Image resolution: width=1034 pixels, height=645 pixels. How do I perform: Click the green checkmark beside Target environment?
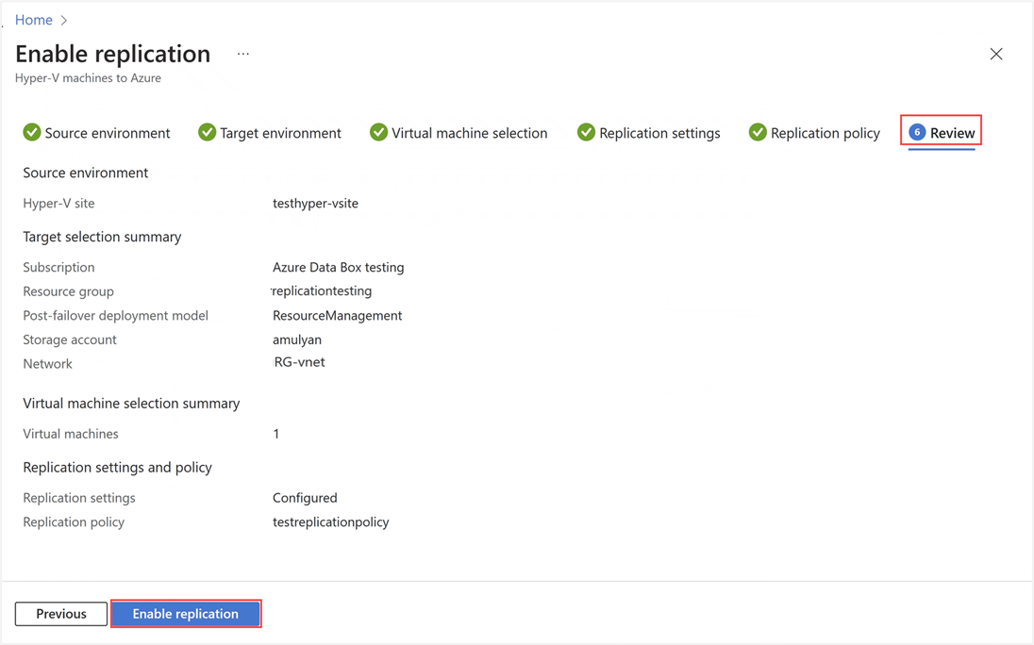point(207,132)
